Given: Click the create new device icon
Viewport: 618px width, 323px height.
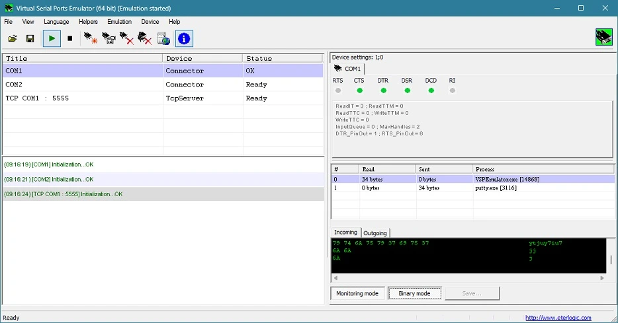Looking at the screenshot, I should pos(91,38).
